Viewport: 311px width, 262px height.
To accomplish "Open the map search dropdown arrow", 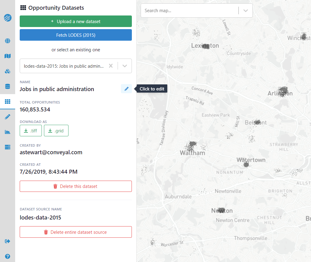I will [246, 11].
